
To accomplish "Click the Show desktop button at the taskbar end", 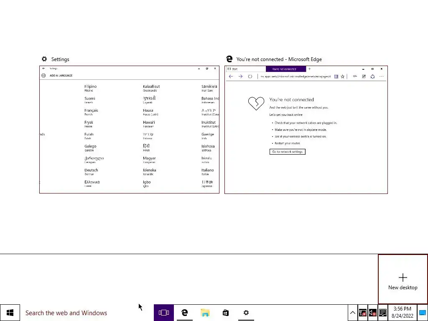I will point(423,313).
